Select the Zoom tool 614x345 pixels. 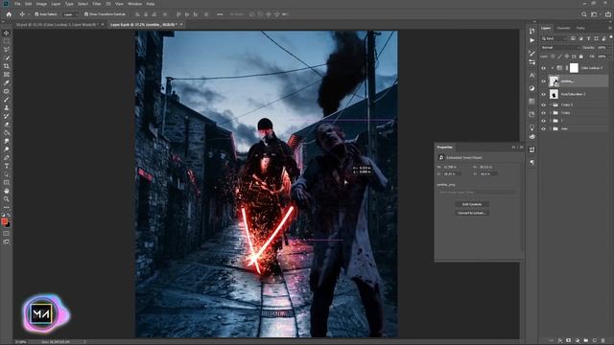tap(7, 199)
